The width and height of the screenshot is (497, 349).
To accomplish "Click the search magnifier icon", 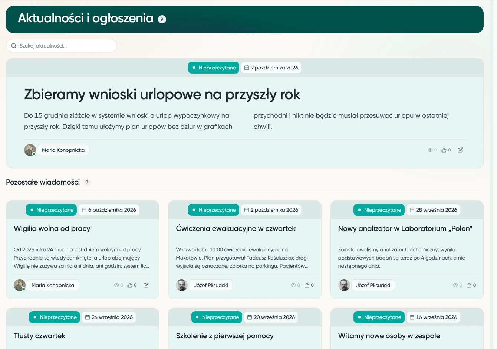I will [14, 46].
